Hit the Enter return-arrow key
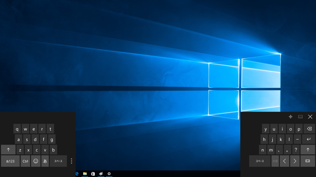 (x=309, y=139)
